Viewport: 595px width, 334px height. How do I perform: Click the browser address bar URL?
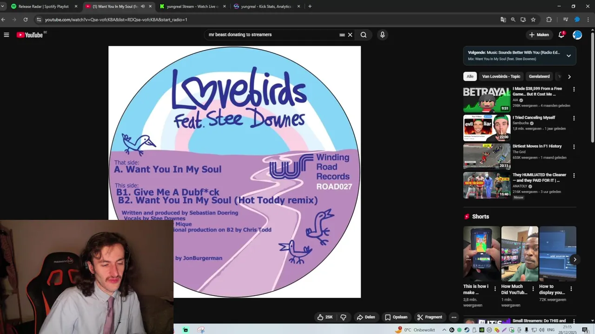click(x=116, y=19)
